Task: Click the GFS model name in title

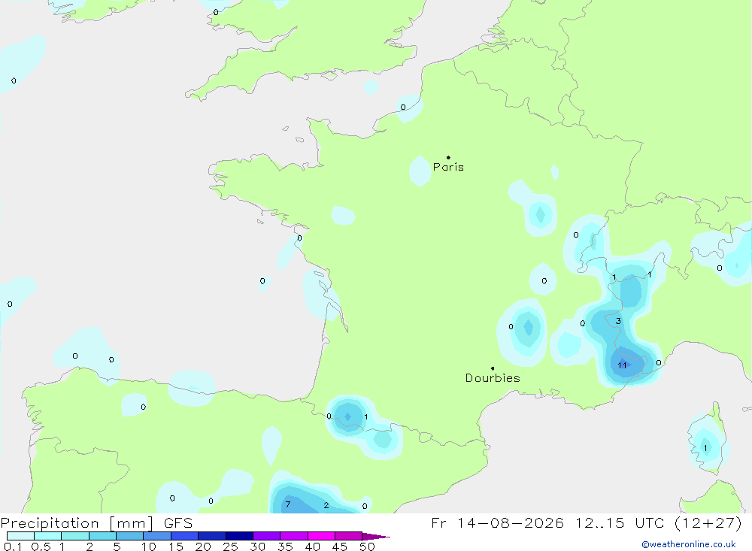Action: click(178, 522)
